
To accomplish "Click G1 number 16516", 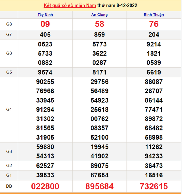I will [154, 175].
